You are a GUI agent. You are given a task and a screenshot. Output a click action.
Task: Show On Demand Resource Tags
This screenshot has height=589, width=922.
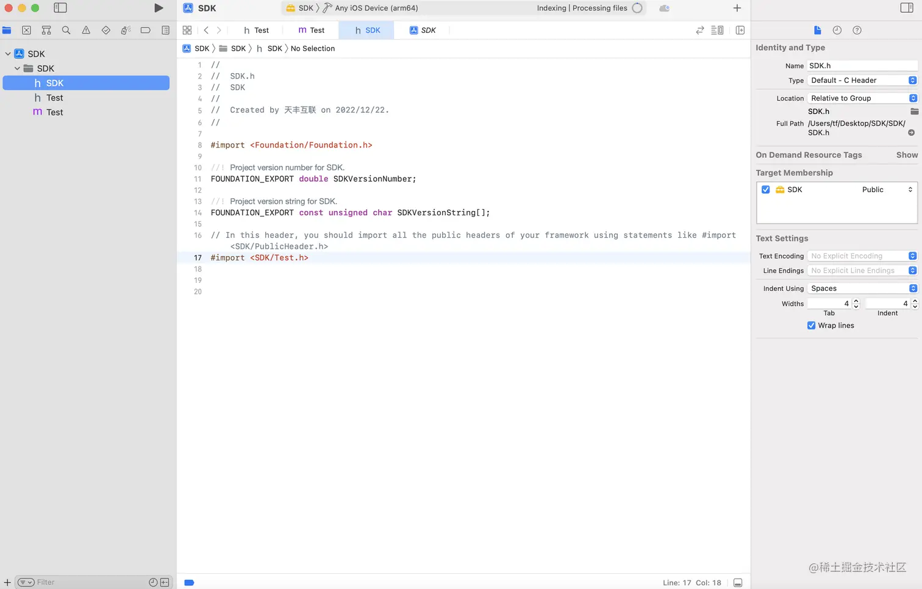tap(907, 155)
